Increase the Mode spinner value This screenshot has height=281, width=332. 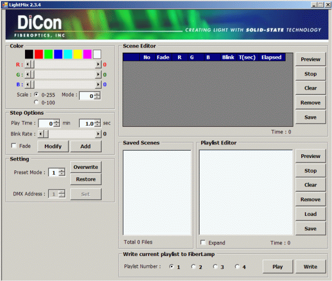pos(97,94)
